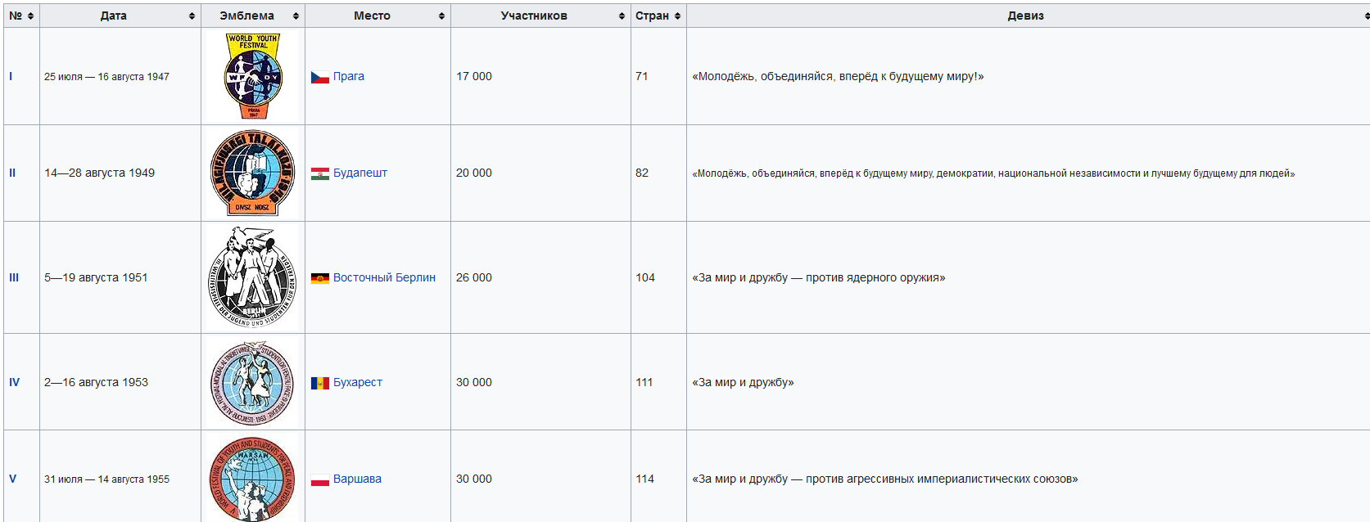This screenshot has width=1370, height=522.
Task: Click the Hungarian flag icon beside Будапешт
Action: tap(320, 173)
